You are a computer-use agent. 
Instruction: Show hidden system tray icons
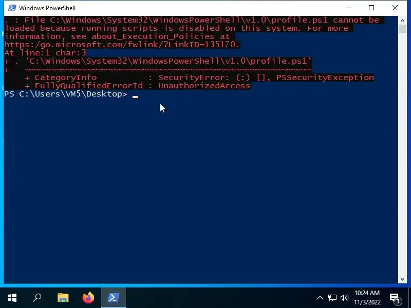pos(320,298)
